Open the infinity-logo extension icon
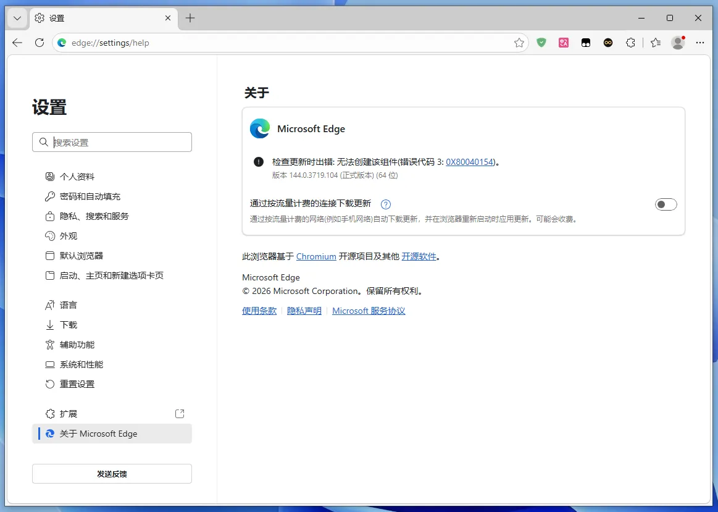 coord(608,43)
